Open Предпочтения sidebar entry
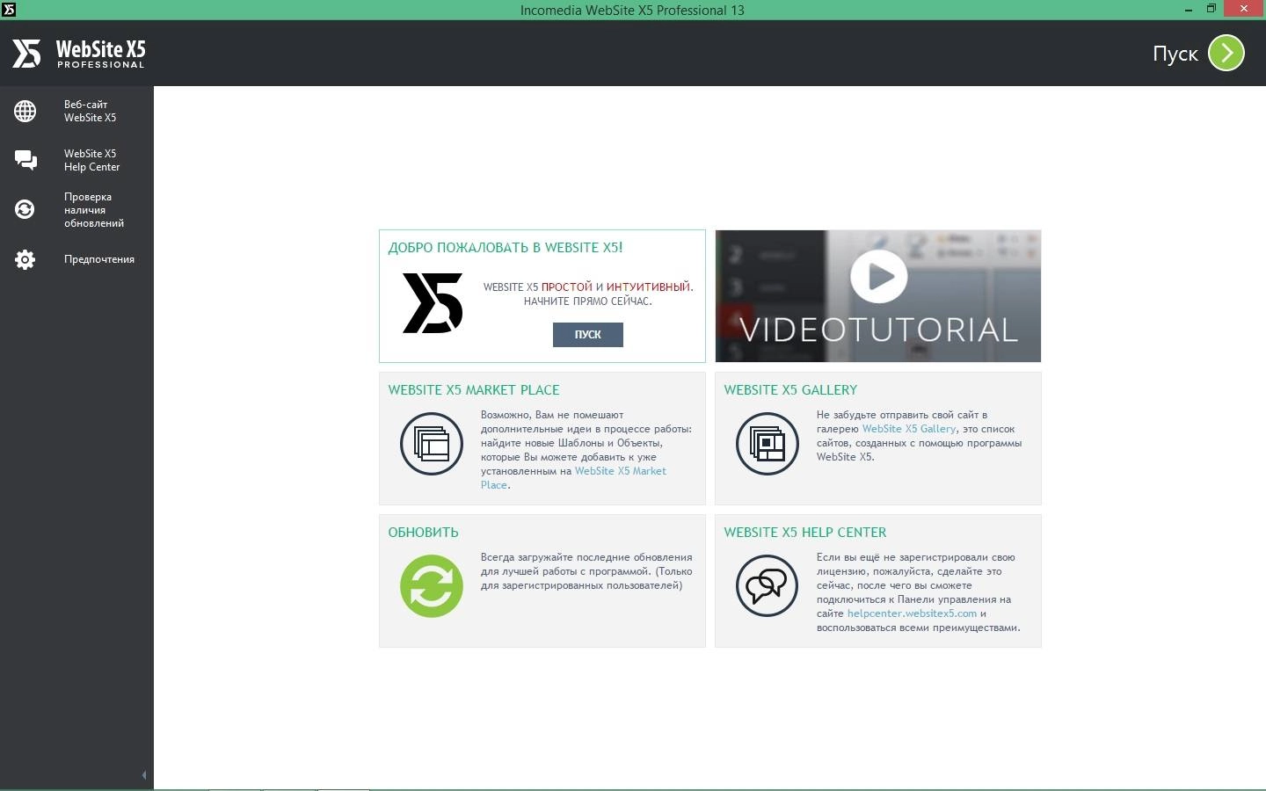This screenshot has width=1266, height=791. pyautogui.click(x=76, y=259)
